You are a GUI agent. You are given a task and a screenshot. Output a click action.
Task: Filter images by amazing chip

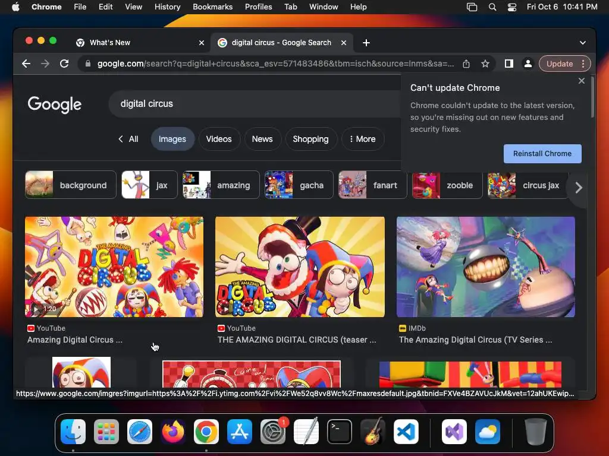point(221,185)
